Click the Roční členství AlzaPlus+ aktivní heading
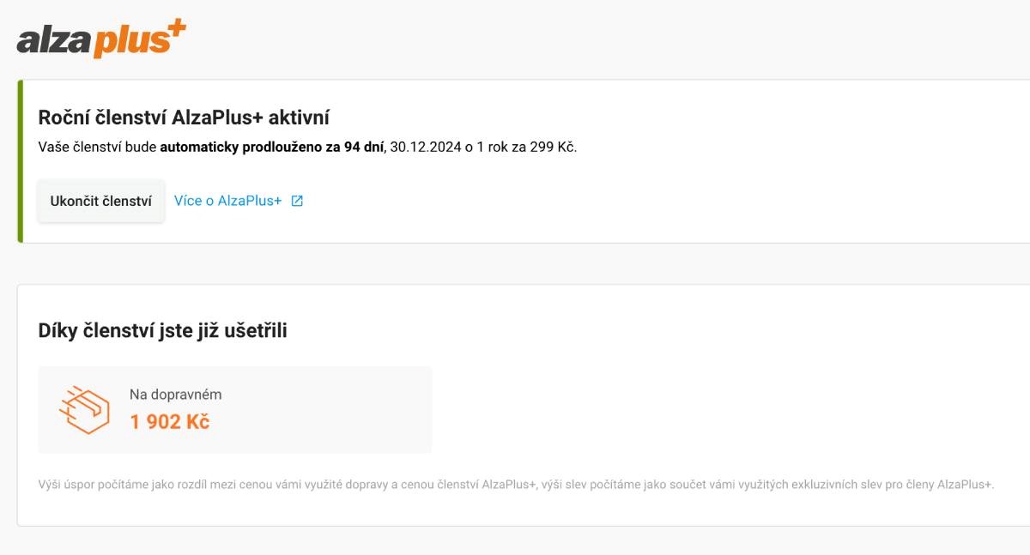The image size is (1030, 555). click(x=184, y=118)
